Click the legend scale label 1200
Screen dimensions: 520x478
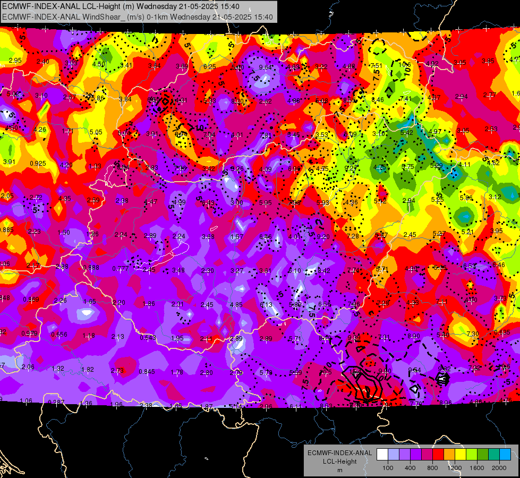pos(455,468)
